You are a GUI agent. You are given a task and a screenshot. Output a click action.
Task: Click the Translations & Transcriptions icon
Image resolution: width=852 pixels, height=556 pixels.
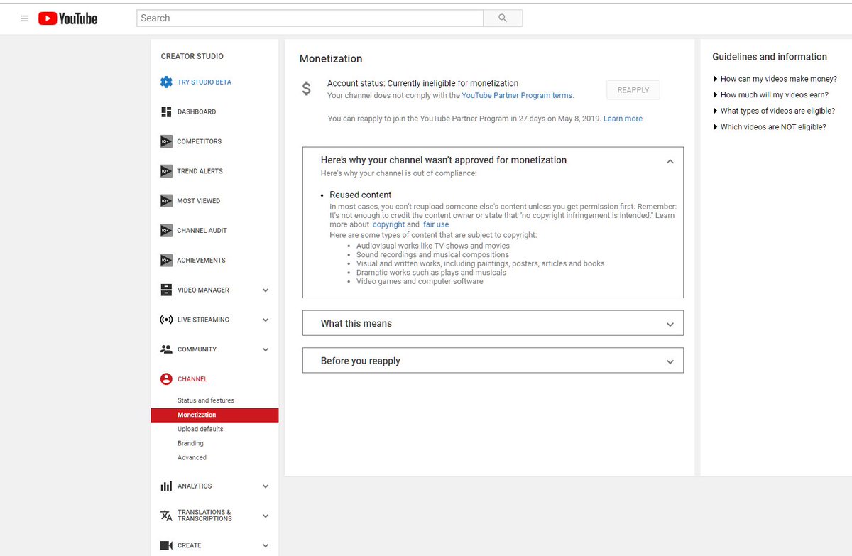(x=166, y=516)
